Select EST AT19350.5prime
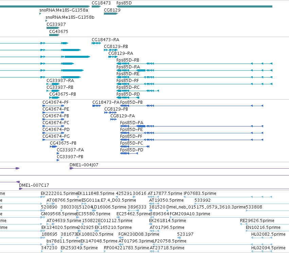289x253 pixels. click(x=166, y=200)
